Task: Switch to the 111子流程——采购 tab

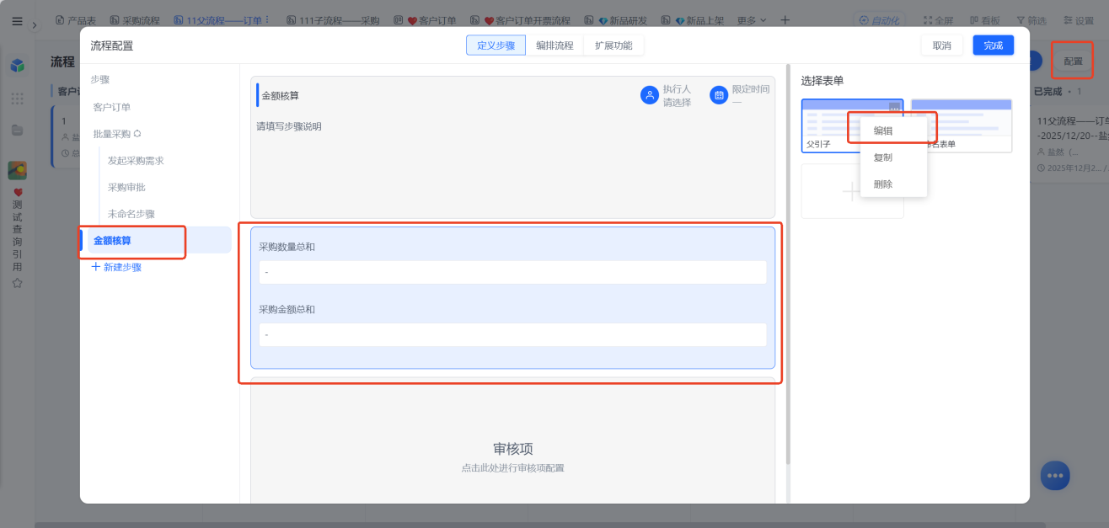Action: pyautogui.click(x=333, y=19)
